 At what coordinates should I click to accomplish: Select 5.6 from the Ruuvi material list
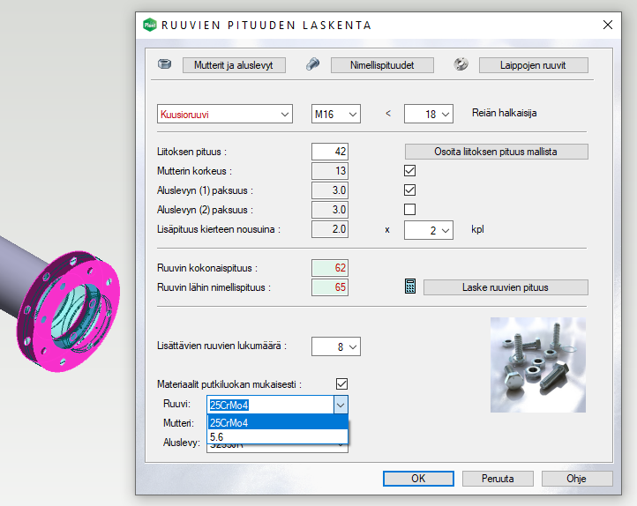pyautogui.click(x=278, y=436)
